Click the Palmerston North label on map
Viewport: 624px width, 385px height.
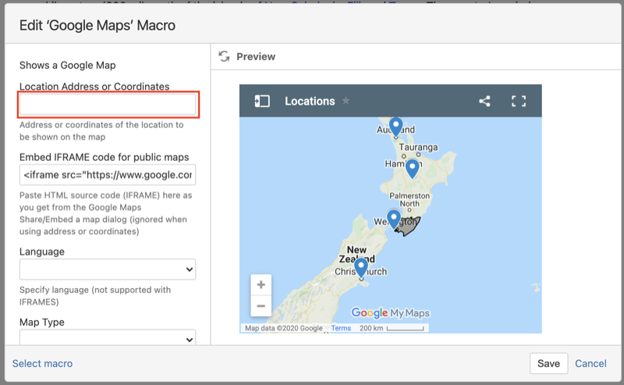pyautogui.click(x=409, y=200)
